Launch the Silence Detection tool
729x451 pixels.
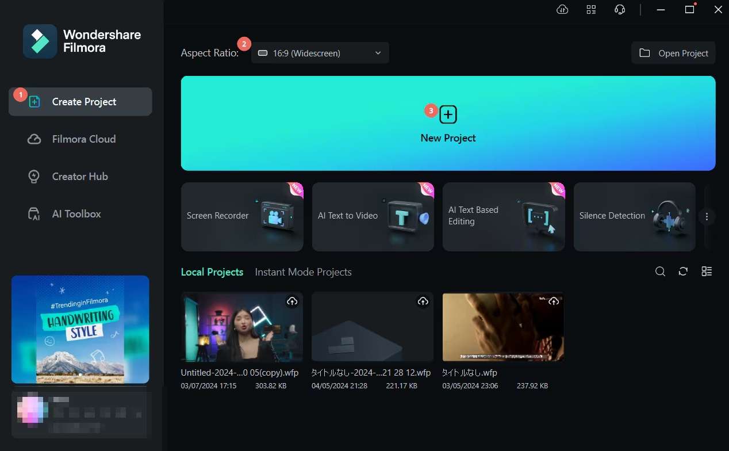tap(635, 217)
